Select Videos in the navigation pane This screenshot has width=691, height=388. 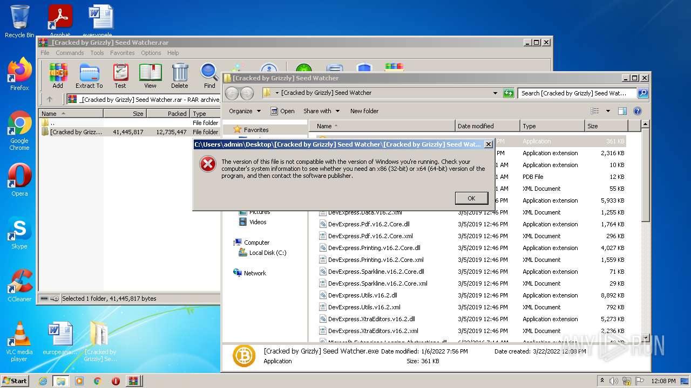click(258, 222)
